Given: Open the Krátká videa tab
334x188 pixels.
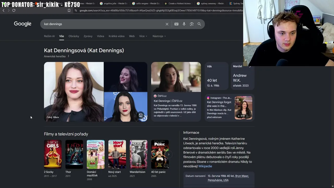Looking at the screenshot, I should 116,36.
